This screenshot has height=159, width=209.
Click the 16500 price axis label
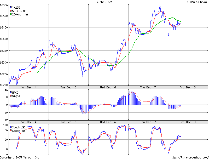[4, 16]
